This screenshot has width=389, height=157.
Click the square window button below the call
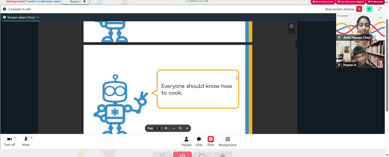click(x=202, y=155)
